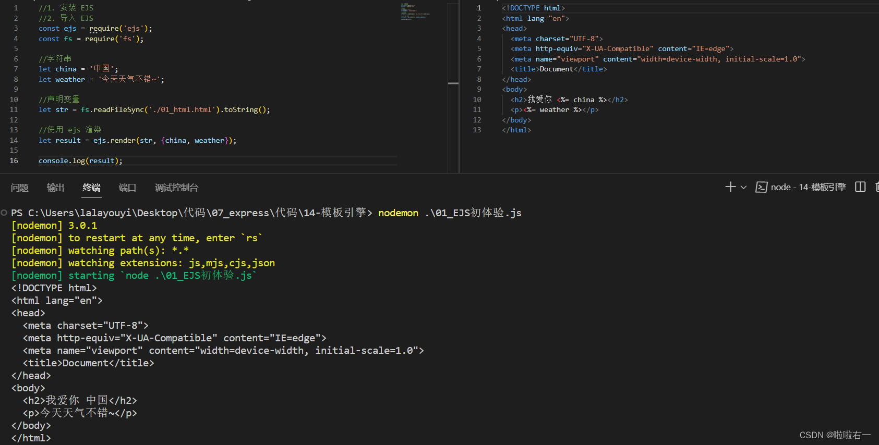The image size is (879, 445).
Task: Click the viewport meta line in right editor
Action: pyautogui.click(x=658, y=59)
